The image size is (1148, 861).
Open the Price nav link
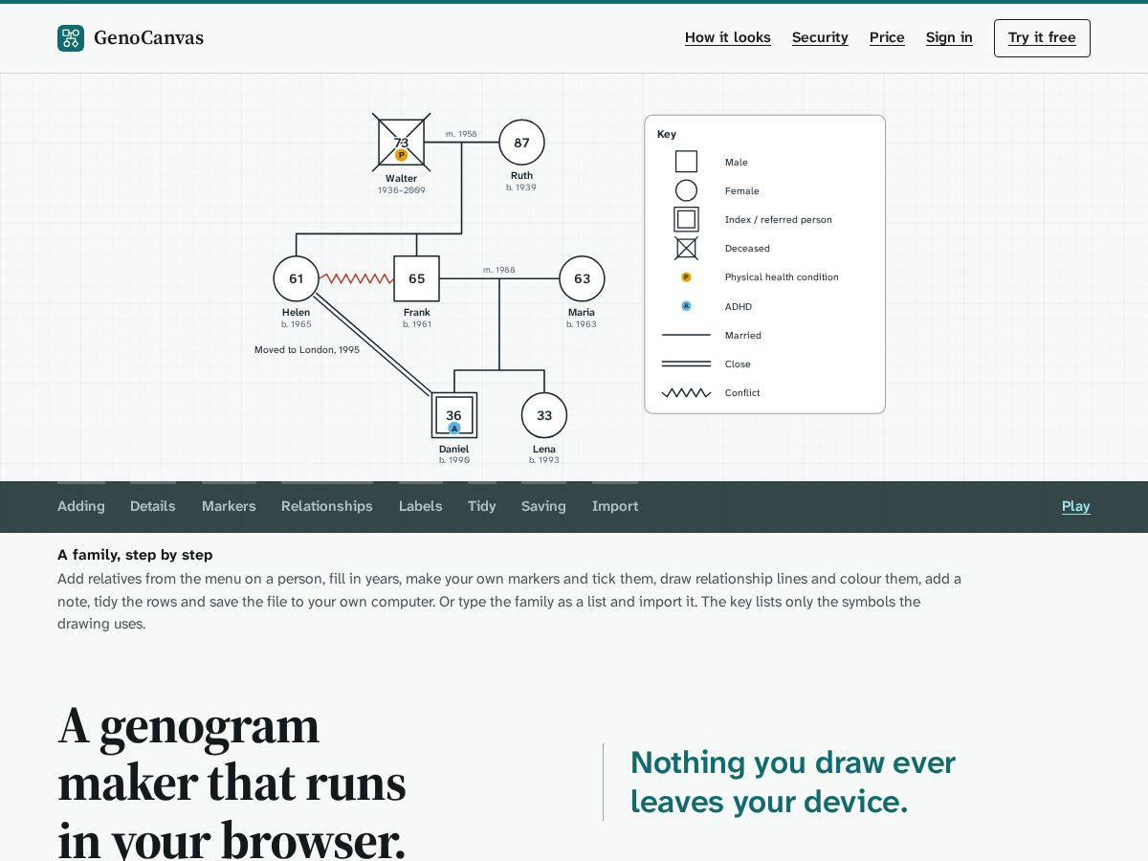point(887,37)
